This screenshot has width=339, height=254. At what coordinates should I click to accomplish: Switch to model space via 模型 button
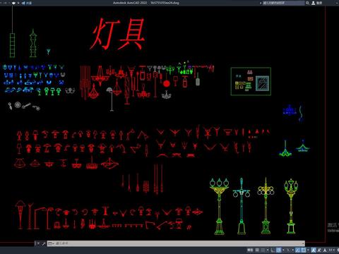[x=250, y=250]
